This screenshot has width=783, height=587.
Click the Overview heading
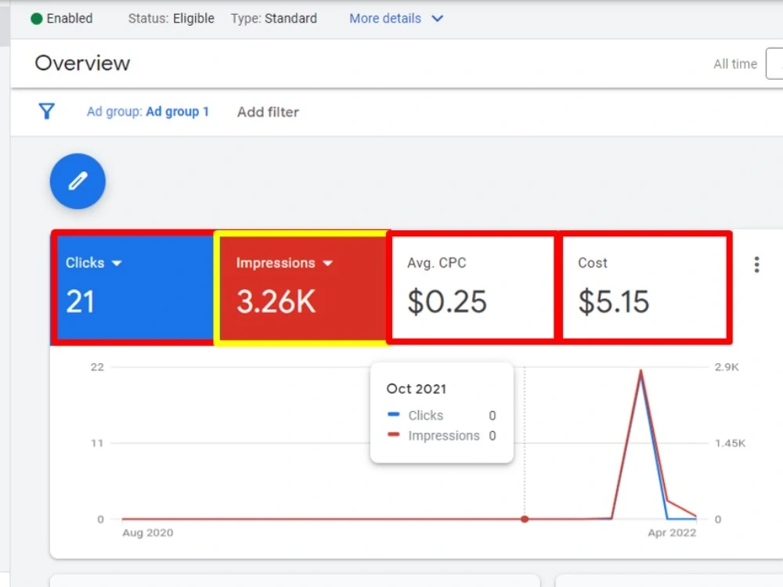pyautogui.click(x=82, y=63)
